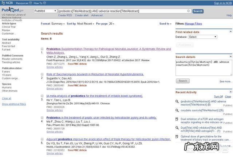Open the Send to dropdown

click(x=165, y=24)
